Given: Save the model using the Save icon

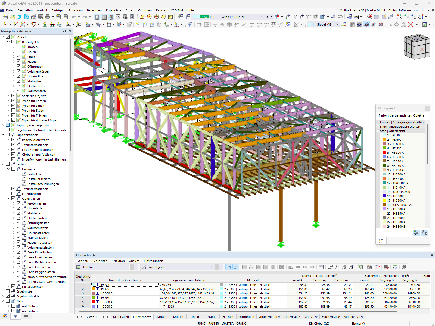Looking at the screenshot, I should click(40, 17).
